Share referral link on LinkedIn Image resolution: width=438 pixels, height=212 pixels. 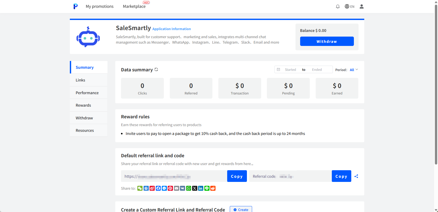201,188
